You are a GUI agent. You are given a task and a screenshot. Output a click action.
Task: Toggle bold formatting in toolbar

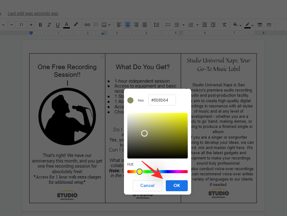pyautogui.click(x=41, y=25)
